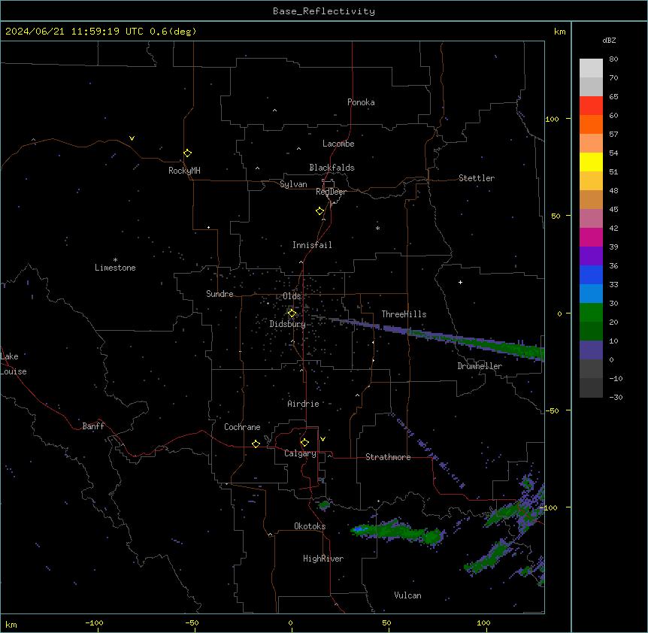Click the dBZ legend heading
The image size is (648, 633).
(x=609, y=41)
